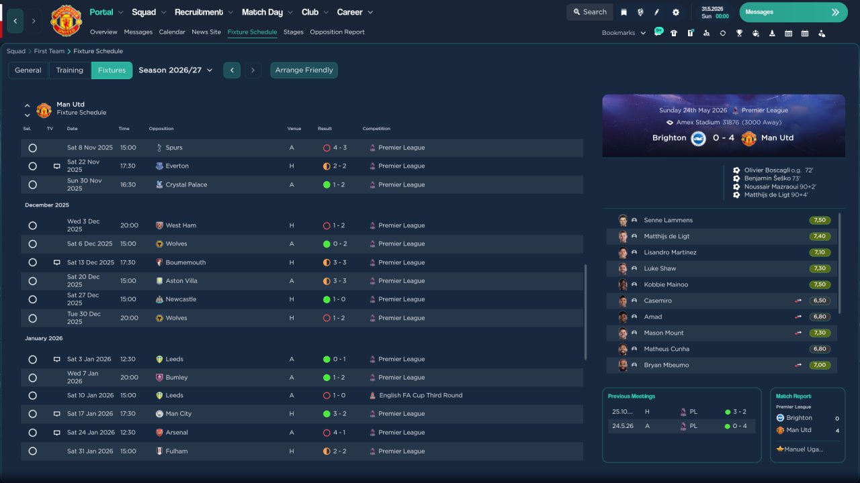Click the circular refresh icon in the bookmarks bar
Screen dimensions: 860x483
(723, 33)
